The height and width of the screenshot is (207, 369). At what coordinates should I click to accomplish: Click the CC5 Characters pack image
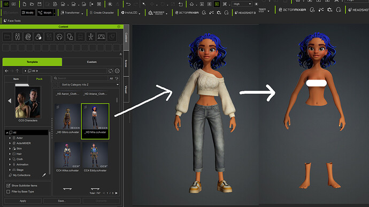[x=28, y=102]
